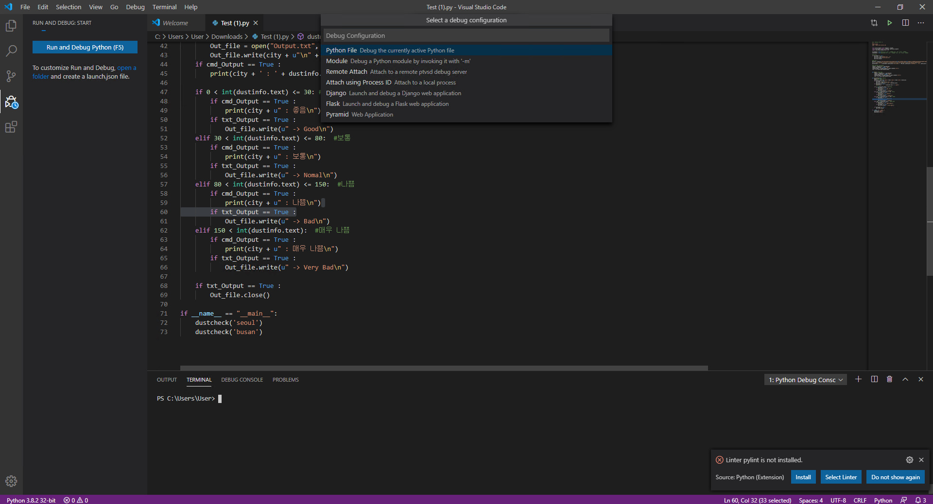
Task: Click Python 3.8.2 32-bit interpreter selector
Action: pos(31,500)
